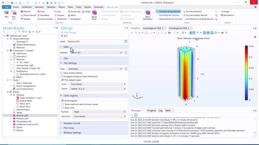Add an Image plot in Add Plot group
Viewport: 259px width, 145px height.
[x=86, y=12]
